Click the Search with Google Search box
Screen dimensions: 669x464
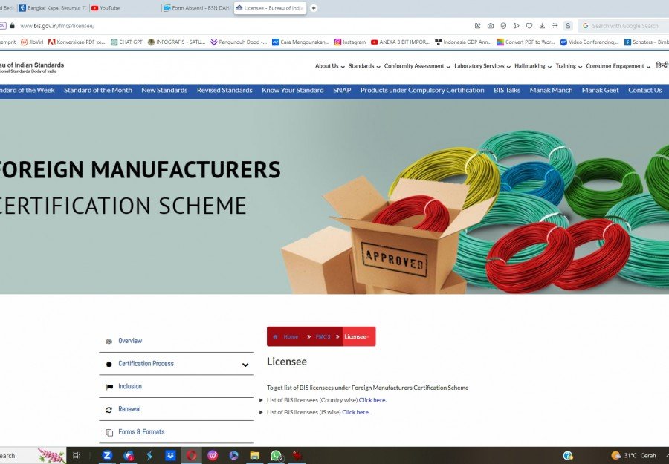point(624,26)
